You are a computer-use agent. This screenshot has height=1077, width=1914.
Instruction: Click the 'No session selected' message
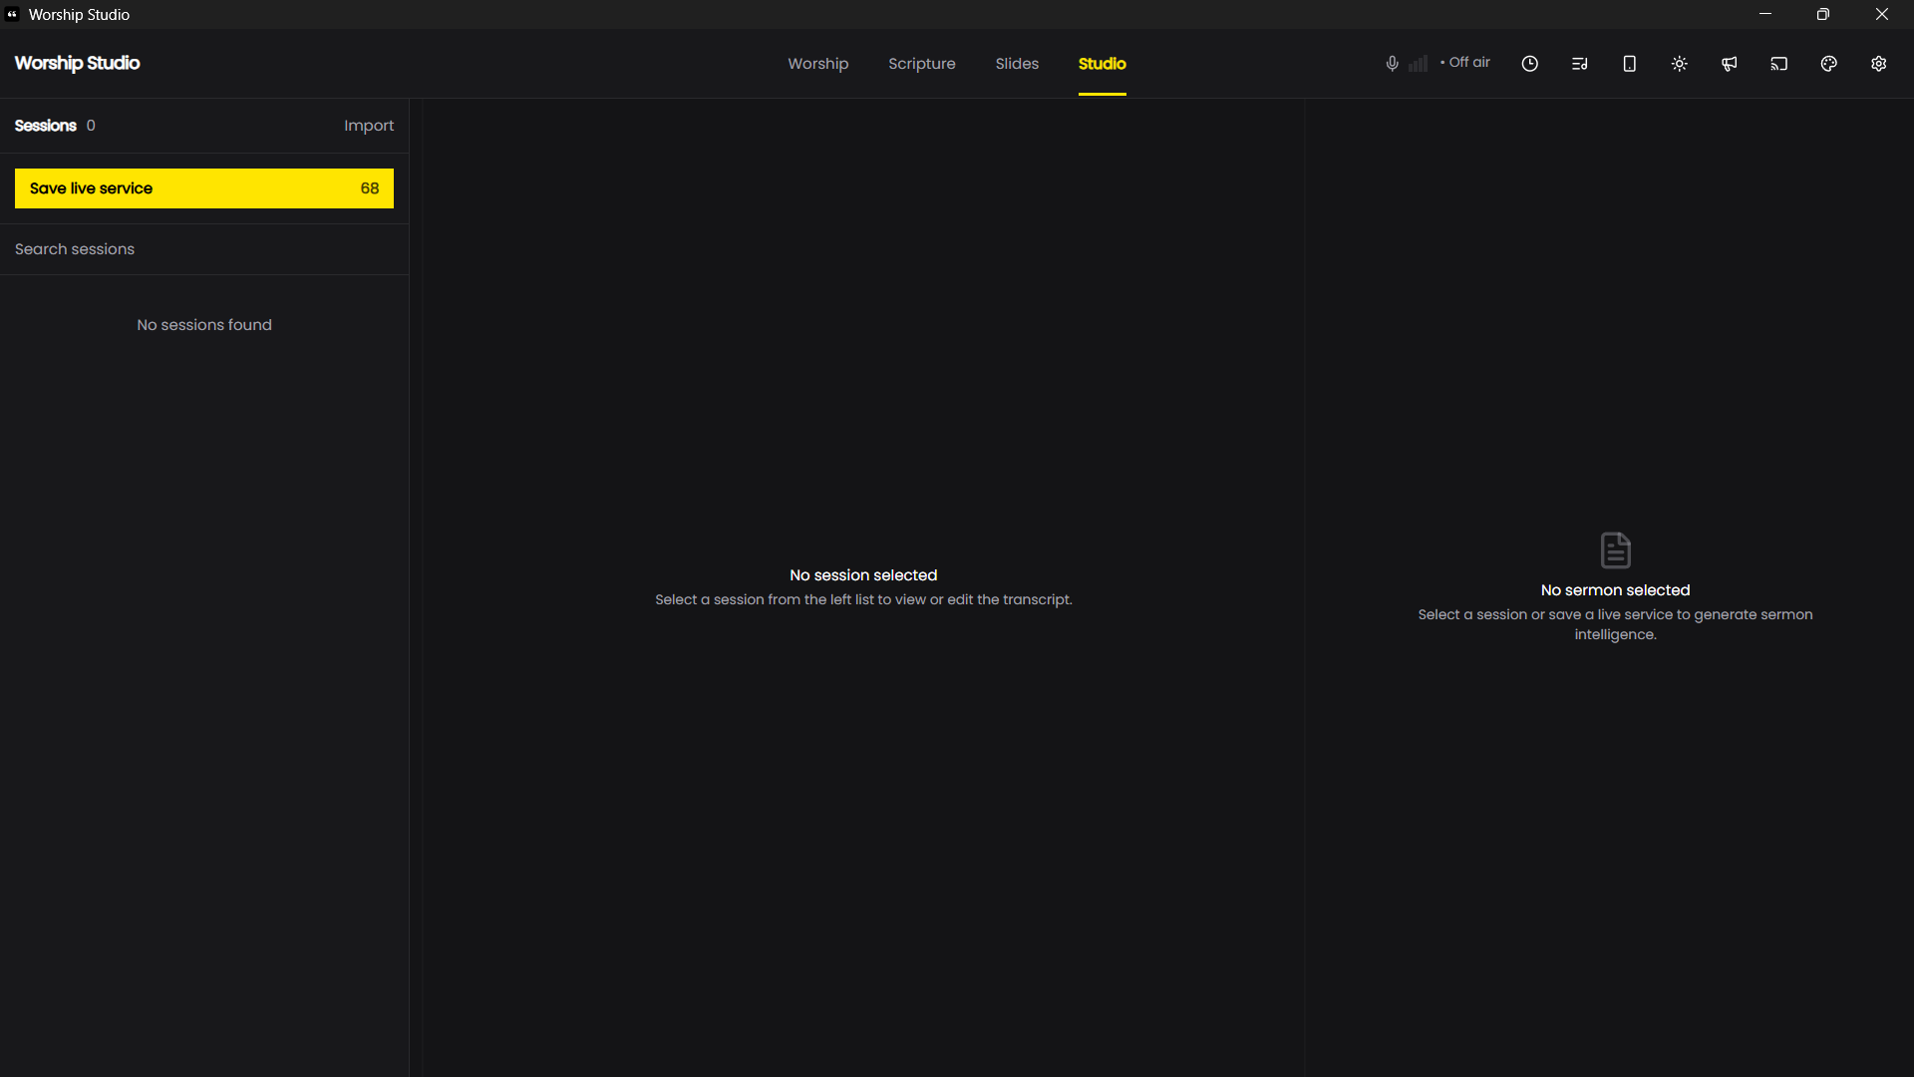[x=863, y=575]
